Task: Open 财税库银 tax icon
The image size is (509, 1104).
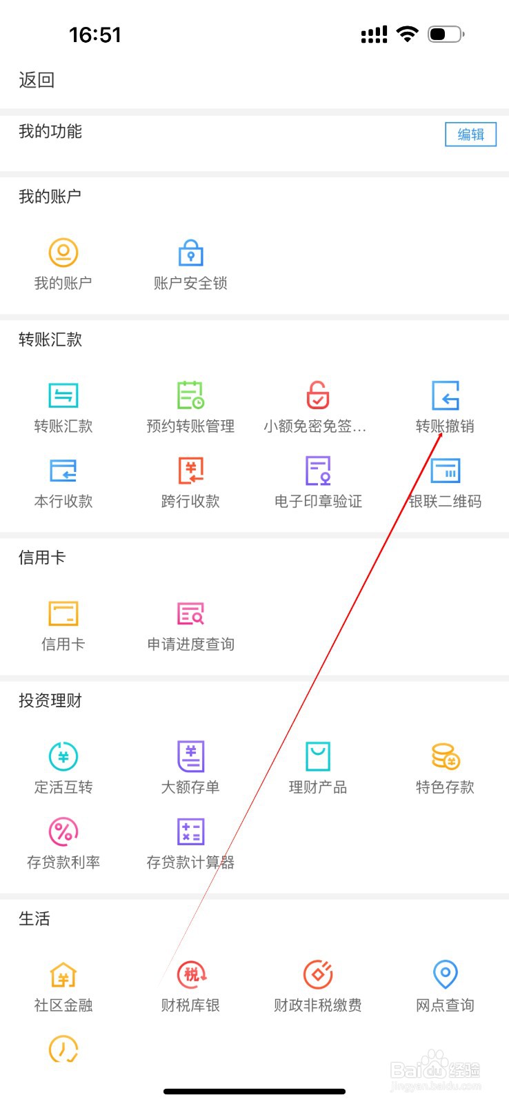Action: click(191, 974)
